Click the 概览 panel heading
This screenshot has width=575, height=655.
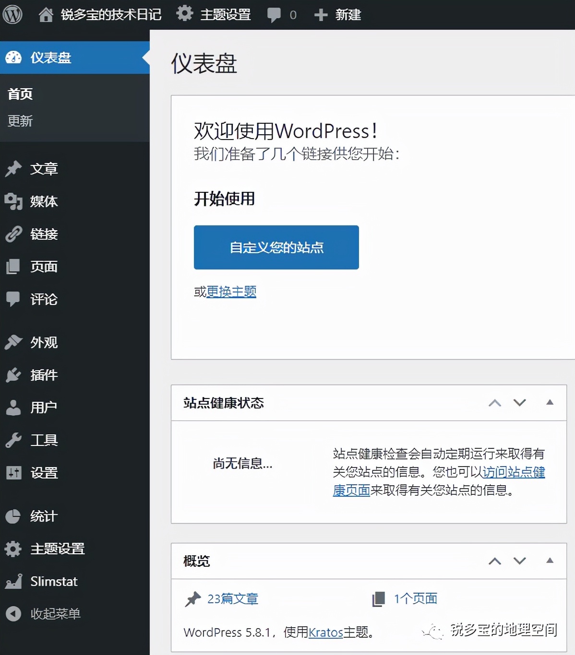(x=197, y=561)
